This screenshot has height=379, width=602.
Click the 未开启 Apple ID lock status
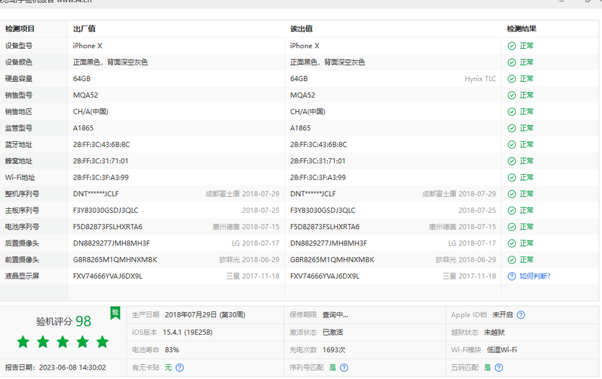502,315
